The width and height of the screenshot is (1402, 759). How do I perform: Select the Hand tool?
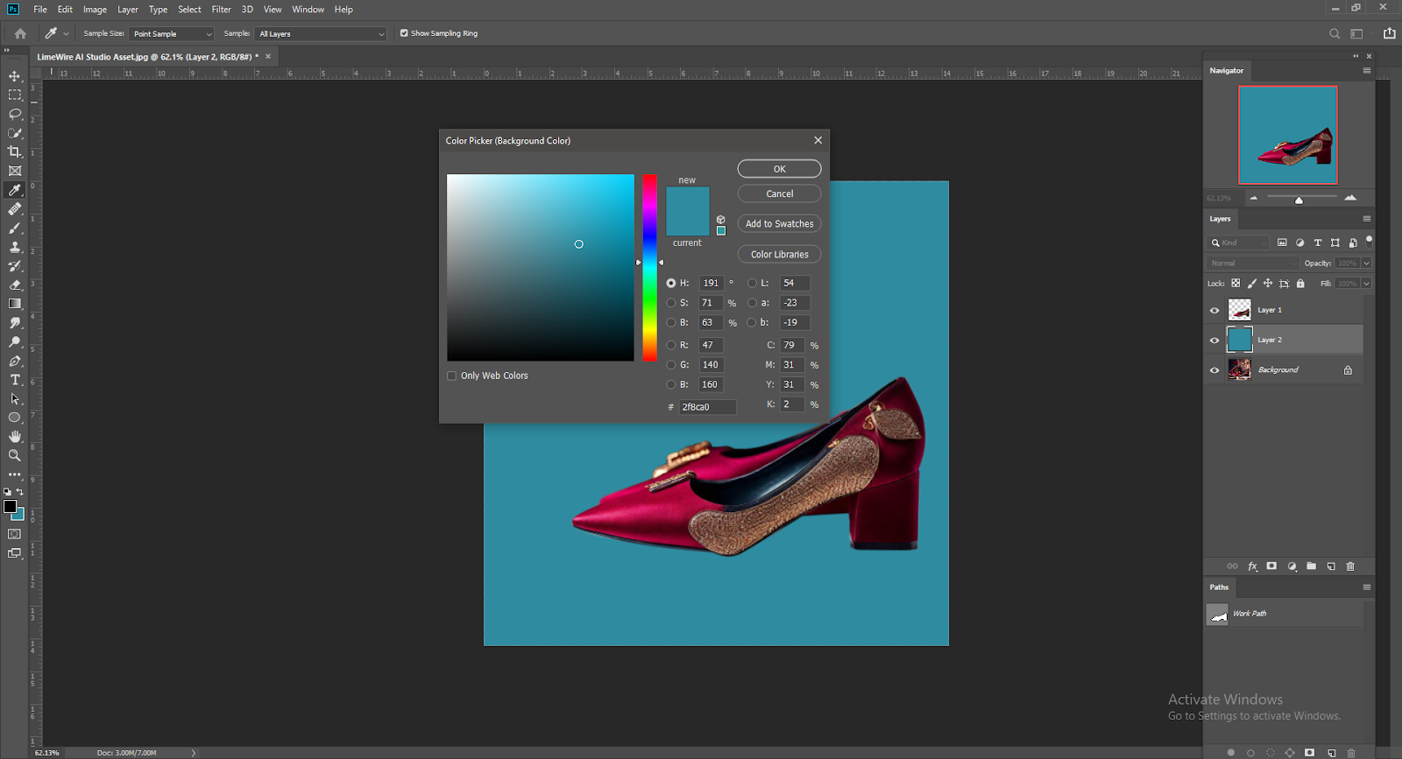tap(15, 436)
